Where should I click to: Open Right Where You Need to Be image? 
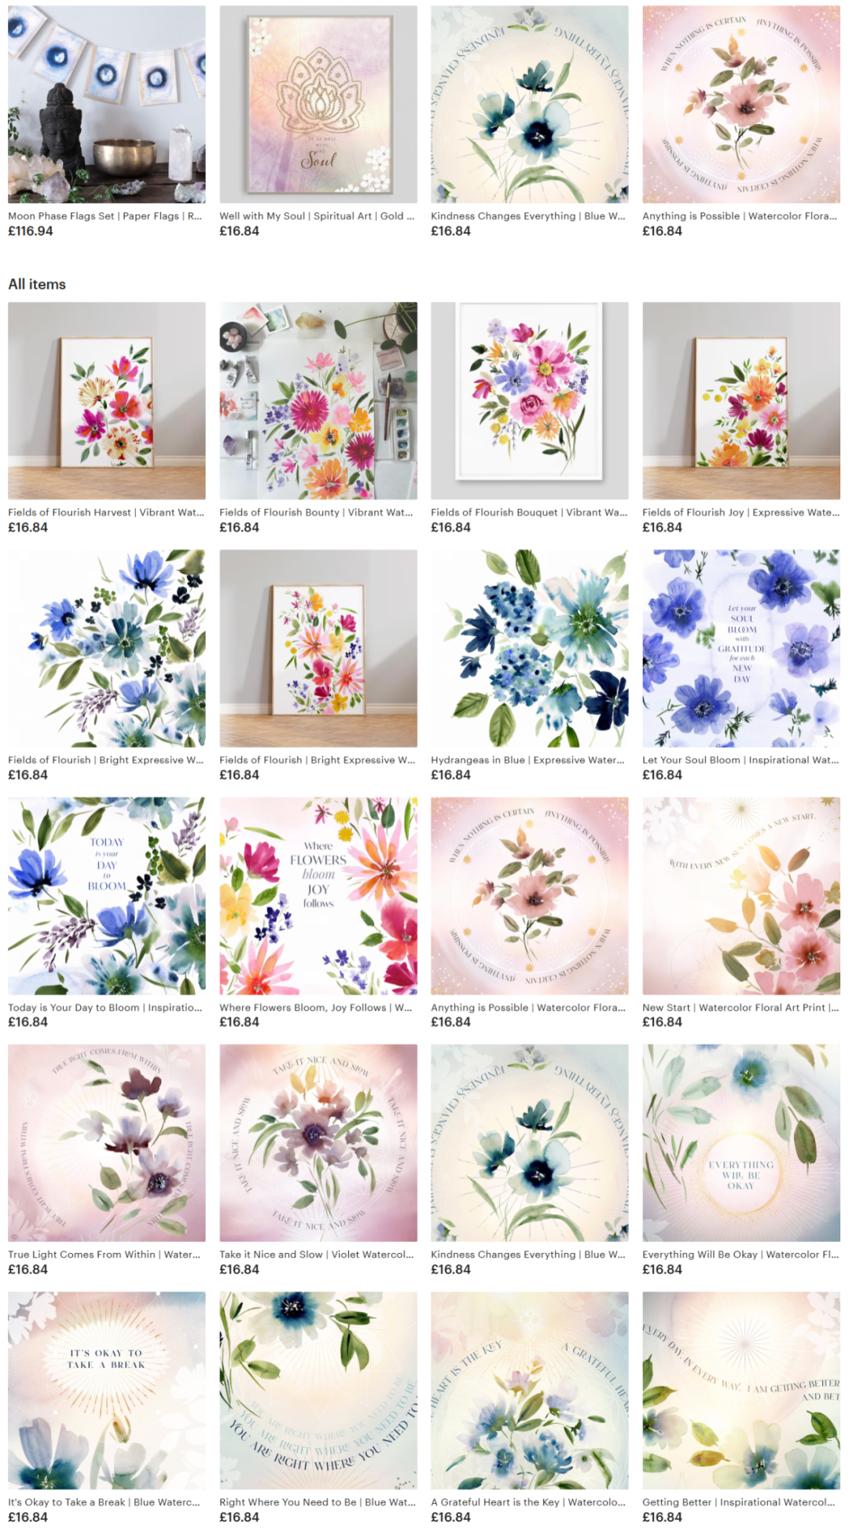(318, 1391)
